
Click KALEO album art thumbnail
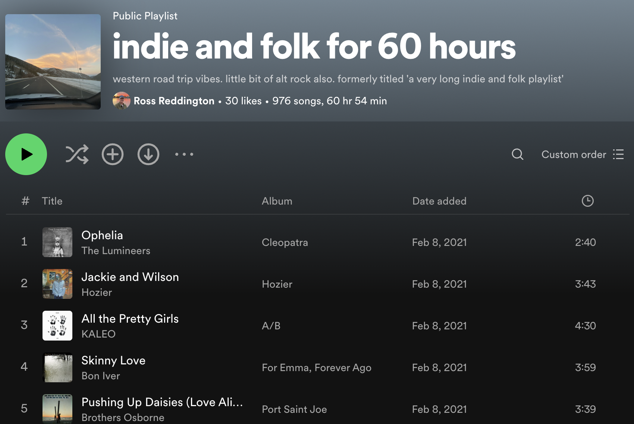pos(57,326)
